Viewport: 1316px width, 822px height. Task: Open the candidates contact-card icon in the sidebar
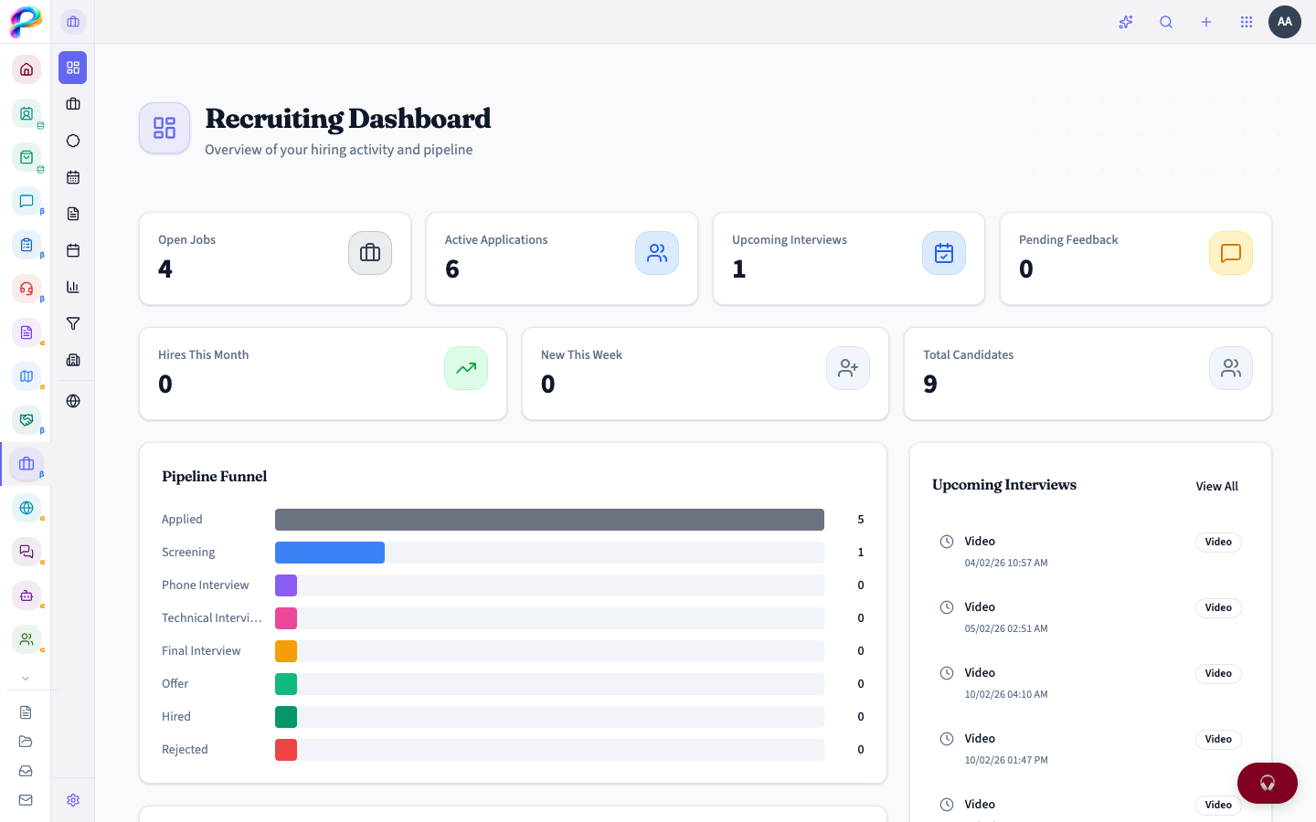click(x=26, y=113)
